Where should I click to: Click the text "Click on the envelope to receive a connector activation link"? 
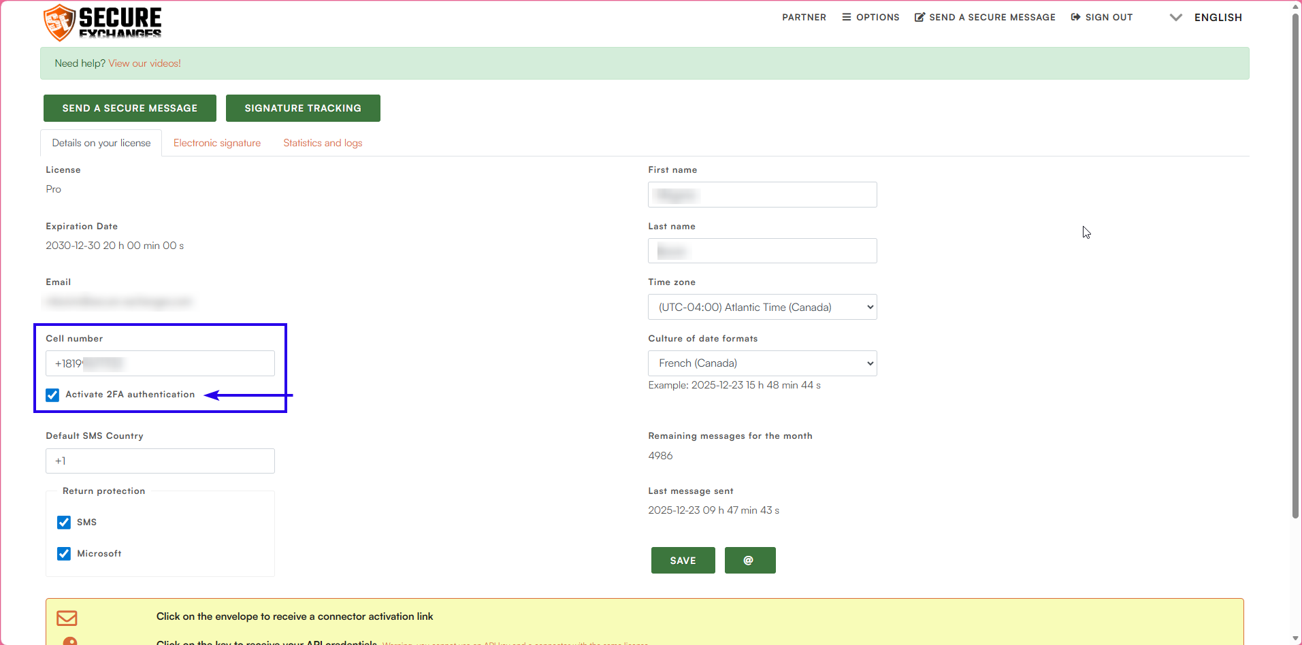tap(295, 616)
